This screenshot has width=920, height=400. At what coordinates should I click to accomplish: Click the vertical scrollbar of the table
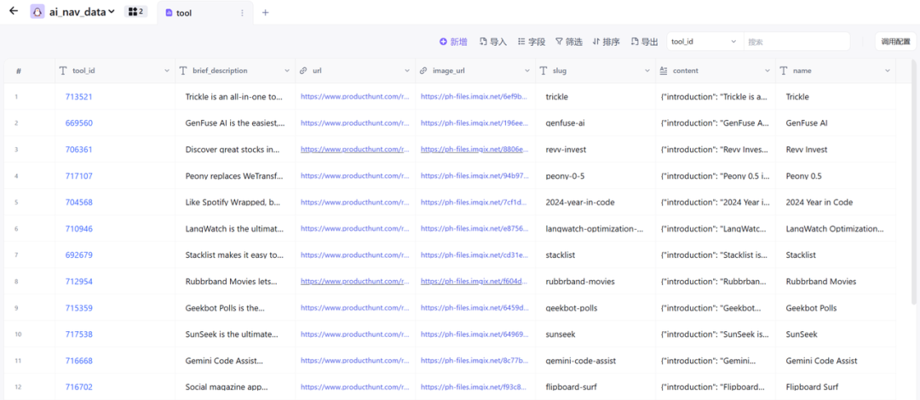coord(913,182)
